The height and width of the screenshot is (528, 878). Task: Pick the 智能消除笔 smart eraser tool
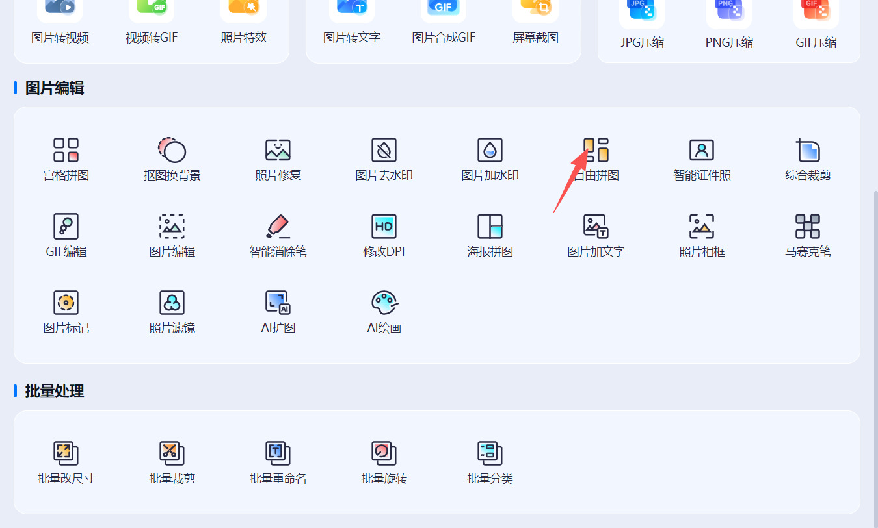tap(278, 235)
